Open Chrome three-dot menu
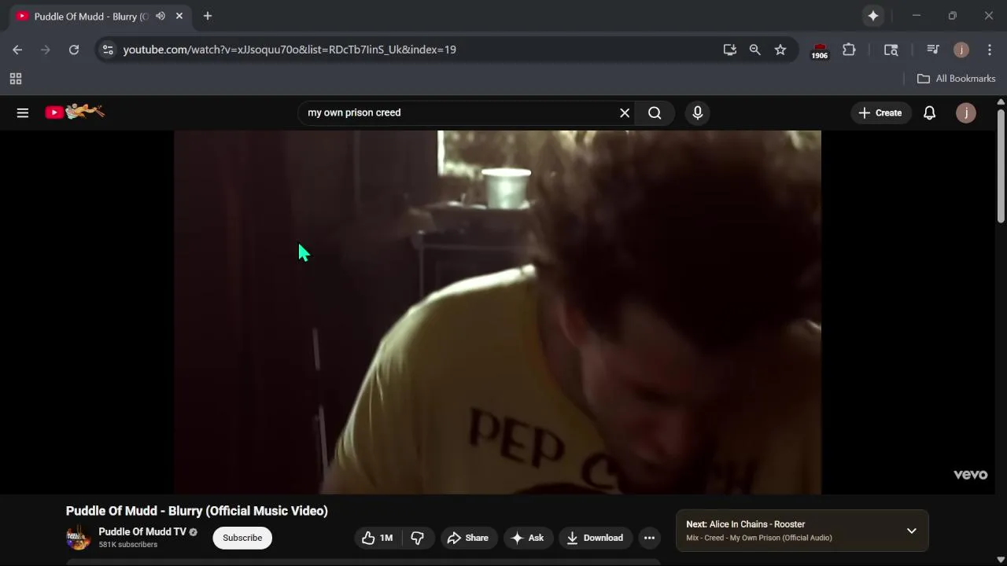The width and height of the screenshot is (1007, 566). [x=990, y=50]
